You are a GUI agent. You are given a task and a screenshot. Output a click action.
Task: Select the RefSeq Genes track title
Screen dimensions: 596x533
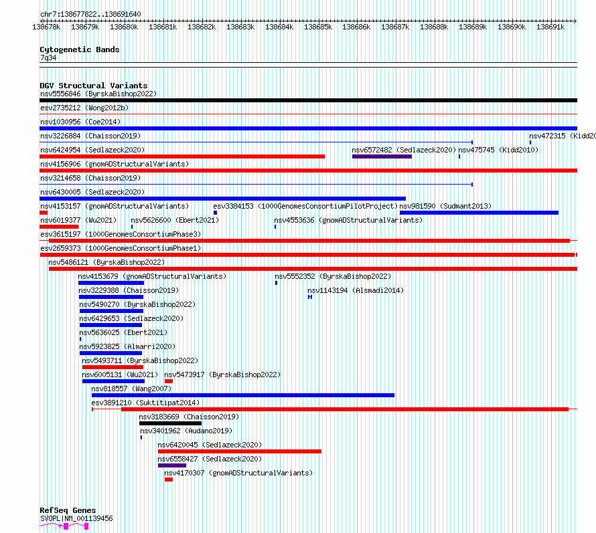coord(68,511)
